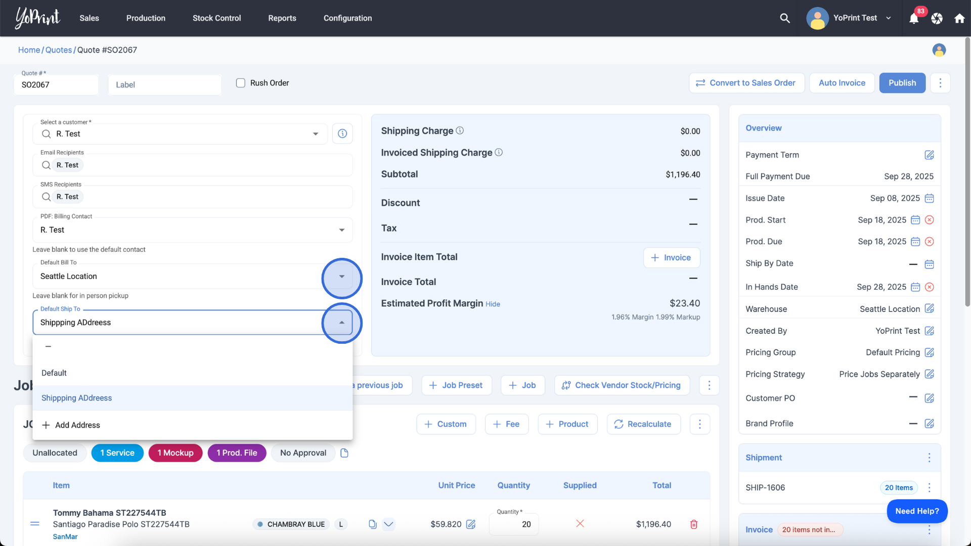The image size is (971, 546).
Task: Click the search magnifier in top bar
Action: pyautogui.click(x=784, y=18)
